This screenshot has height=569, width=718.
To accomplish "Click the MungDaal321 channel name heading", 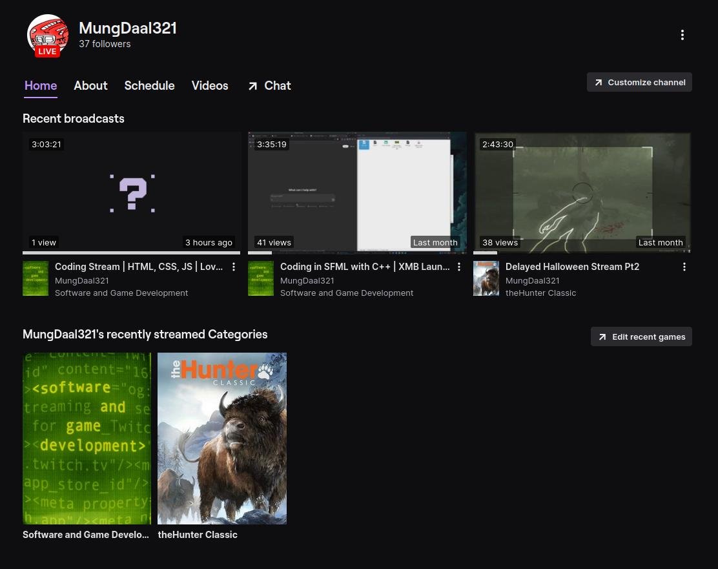I will pos(128,28).
